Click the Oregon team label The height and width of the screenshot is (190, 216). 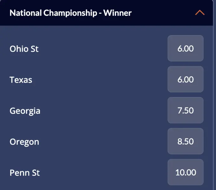point(24,142)
